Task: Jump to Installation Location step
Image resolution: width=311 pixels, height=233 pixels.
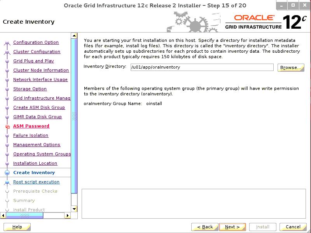Action: 35,163
